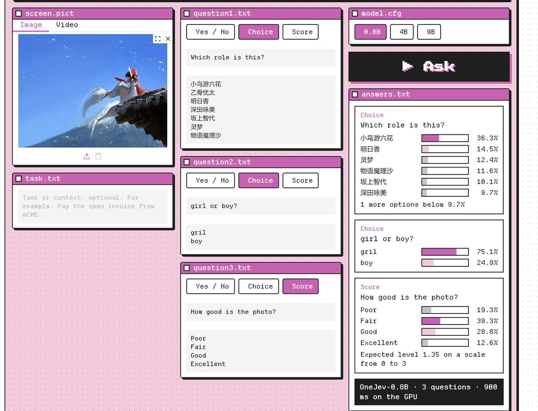Click the answers.txt panel title
The height and width of the screenshot is (411, 538).
[386, 94]
